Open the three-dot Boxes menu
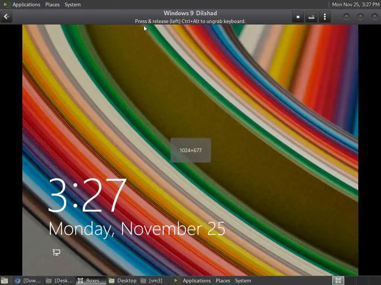This screenshot has height=285, width=381. click(x=325, y=17)
